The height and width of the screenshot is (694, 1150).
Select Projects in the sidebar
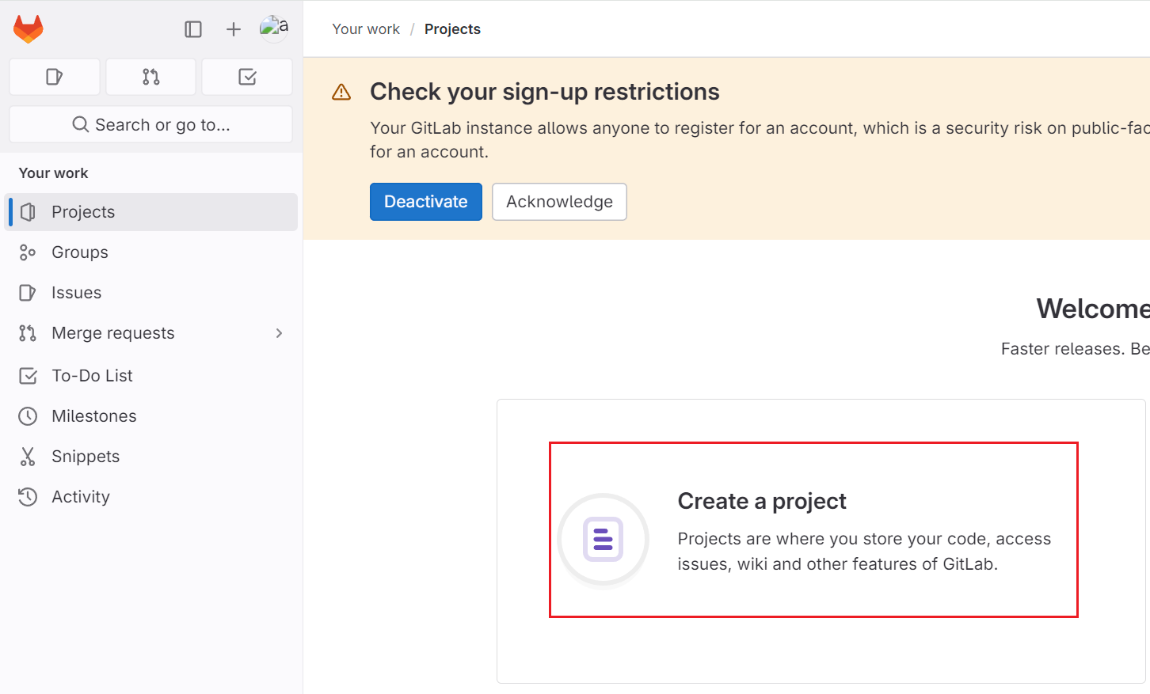pyautogui.click(x=151, y=212)
